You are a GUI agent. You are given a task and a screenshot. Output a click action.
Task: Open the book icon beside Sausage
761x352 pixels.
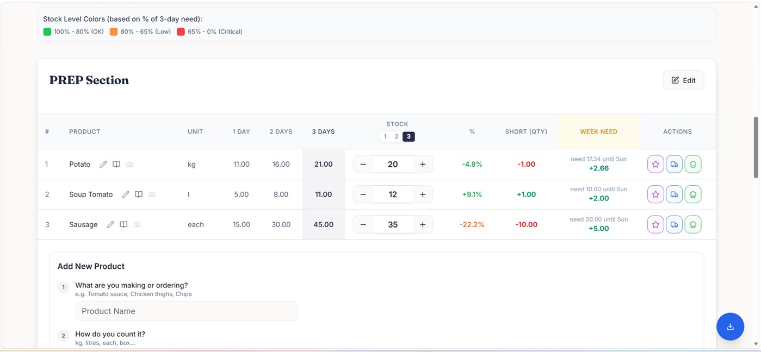coord(123,224)
